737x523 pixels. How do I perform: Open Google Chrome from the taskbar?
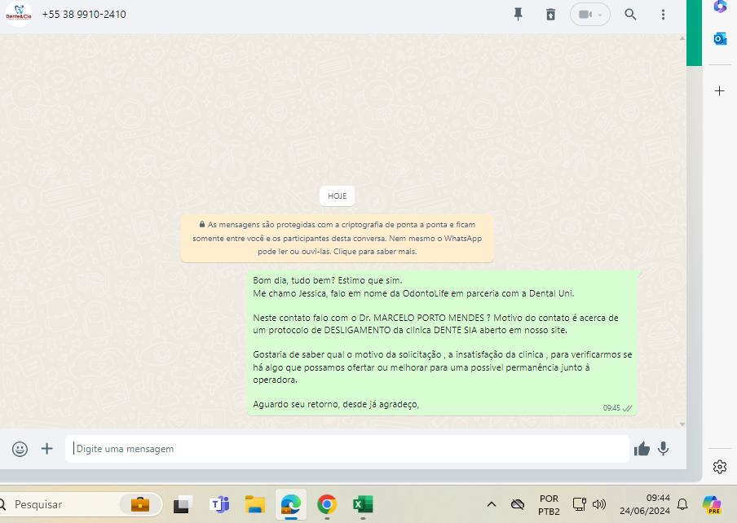point(327,505)
